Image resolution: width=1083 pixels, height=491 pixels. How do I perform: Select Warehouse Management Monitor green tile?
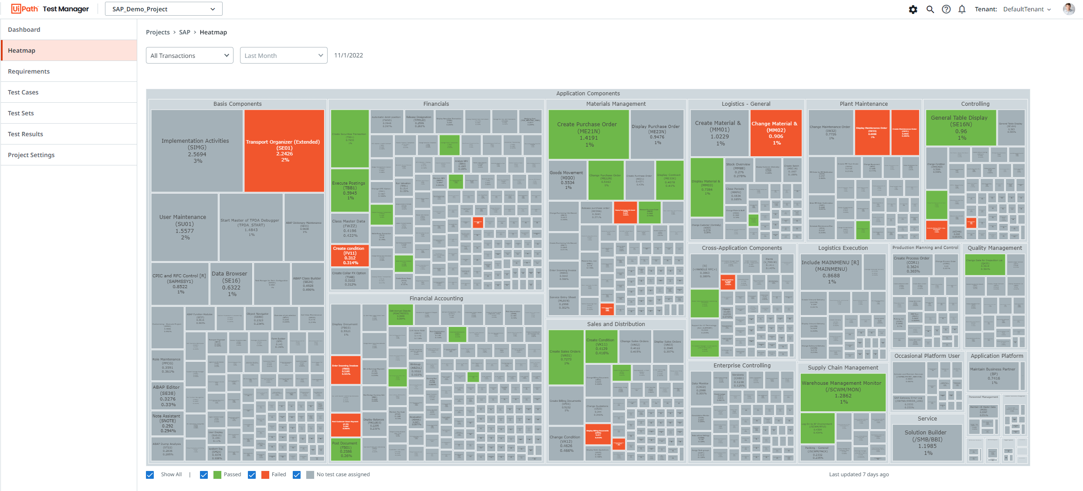click(x=843, y=393)
